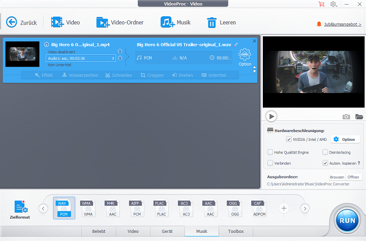Start conversion with RUN button
The width and height of the screenshot is (366, 241).
coord(347,221)
